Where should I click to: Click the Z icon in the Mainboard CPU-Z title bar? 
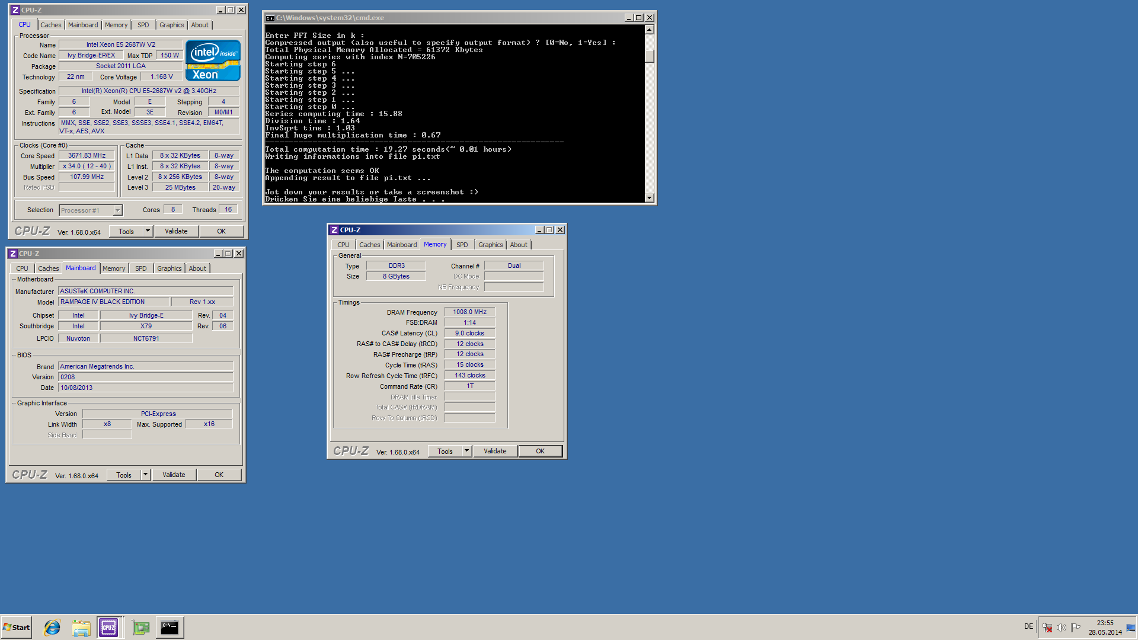tap(13, 254)
